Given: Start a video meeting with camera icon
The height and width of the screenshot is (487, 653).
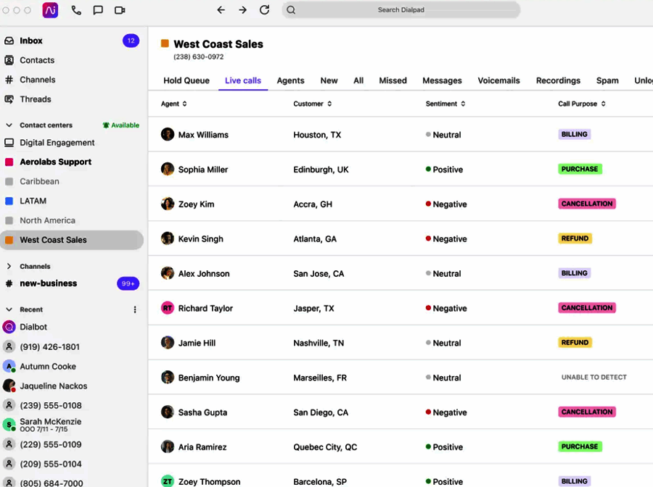Looking at the screenshot, I should coord(120,10).
